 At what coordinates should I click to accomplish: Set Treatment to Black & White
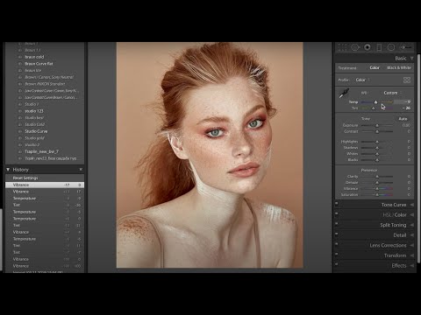tap(399, 67)
